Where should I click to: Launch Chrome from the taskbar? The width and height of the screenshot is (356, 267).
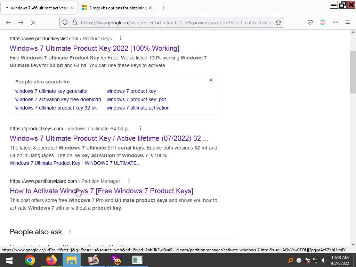pos(30,260)
